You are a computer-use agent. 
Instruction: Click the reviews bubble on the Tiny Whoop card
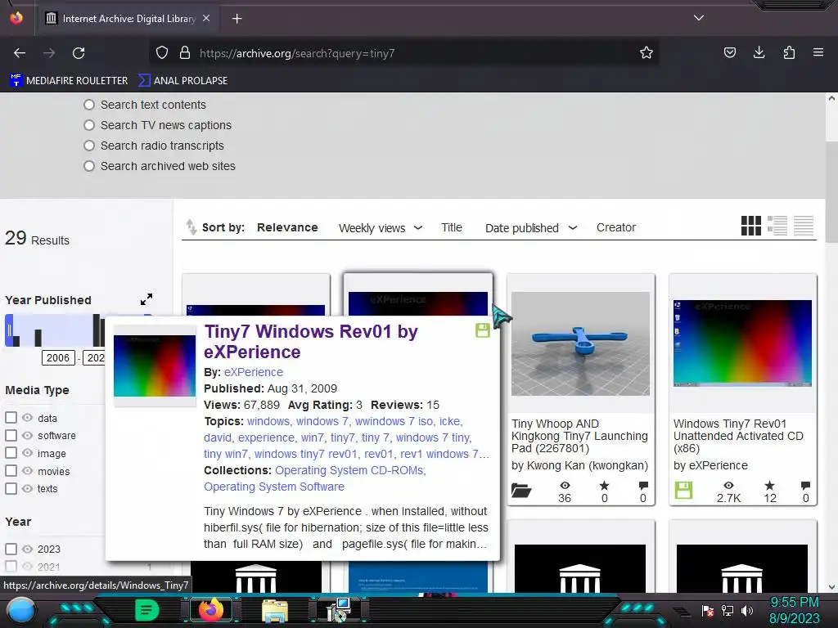643,486
